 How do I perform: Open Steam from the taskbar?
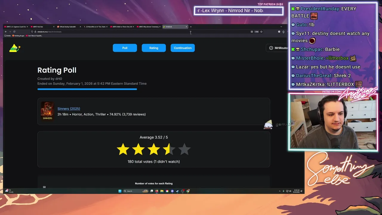pos(177,191)
